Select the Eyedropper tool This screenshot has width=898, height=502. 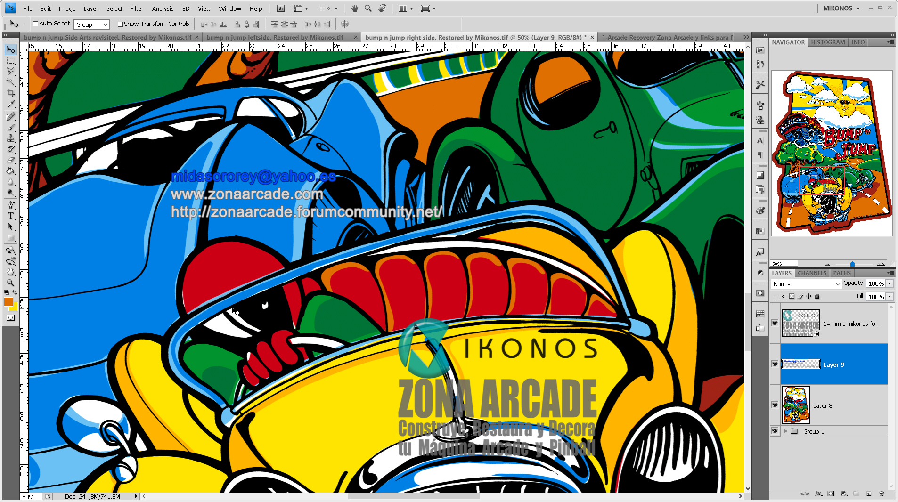(x=11, y=104)
